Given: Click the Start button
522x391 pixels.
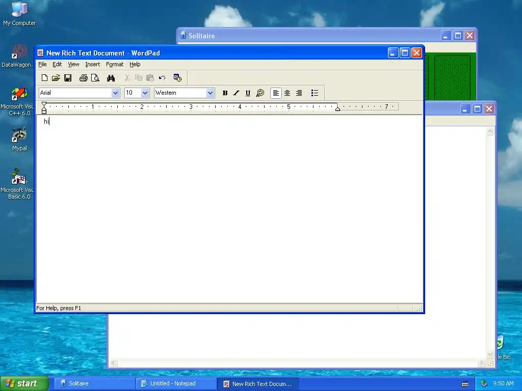Looking at the screenshot, I should coord(24,383).
